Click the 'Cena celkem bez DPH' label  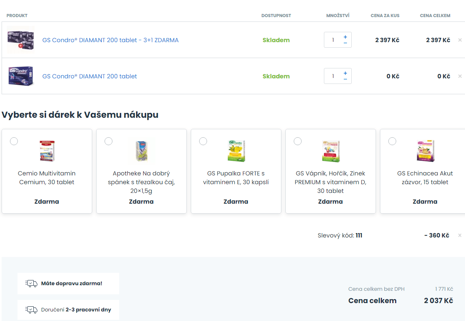pos(376,289)
